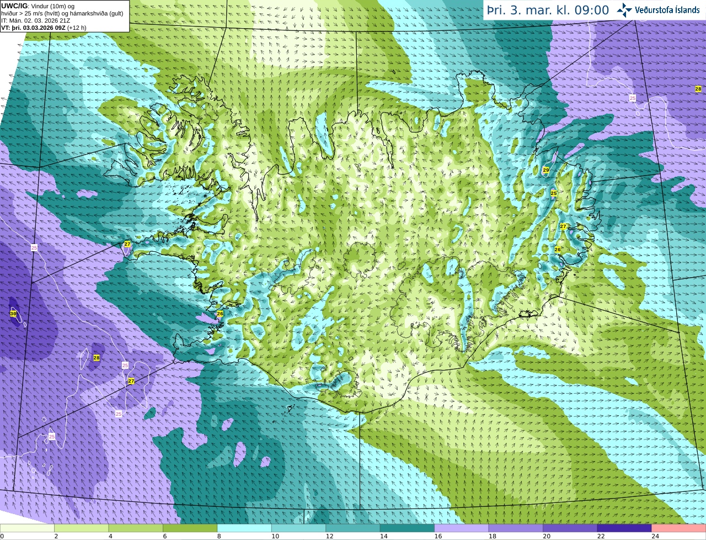The height and width of the screenshot is (540, 706).
Task: Click the '24' label on the color scale
Action: point(655,536)
